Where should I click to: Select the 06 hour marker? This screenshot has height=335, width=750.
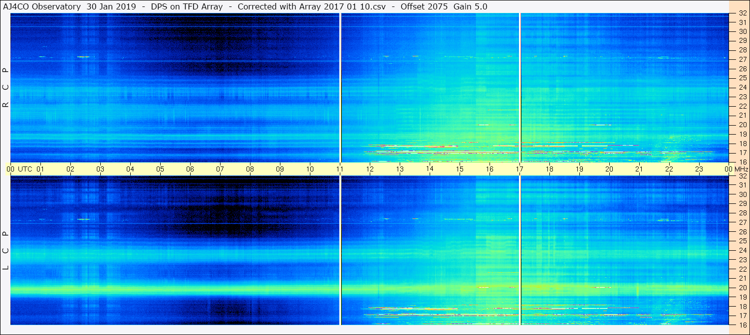(x=190, y=169)
